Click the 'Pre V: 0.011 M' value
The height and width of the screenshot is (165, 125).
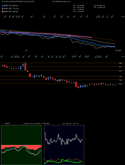click(99, 7)
